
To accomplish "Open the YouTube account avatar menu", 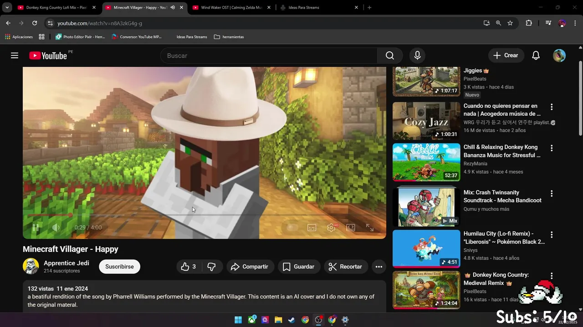I will 559,55.
